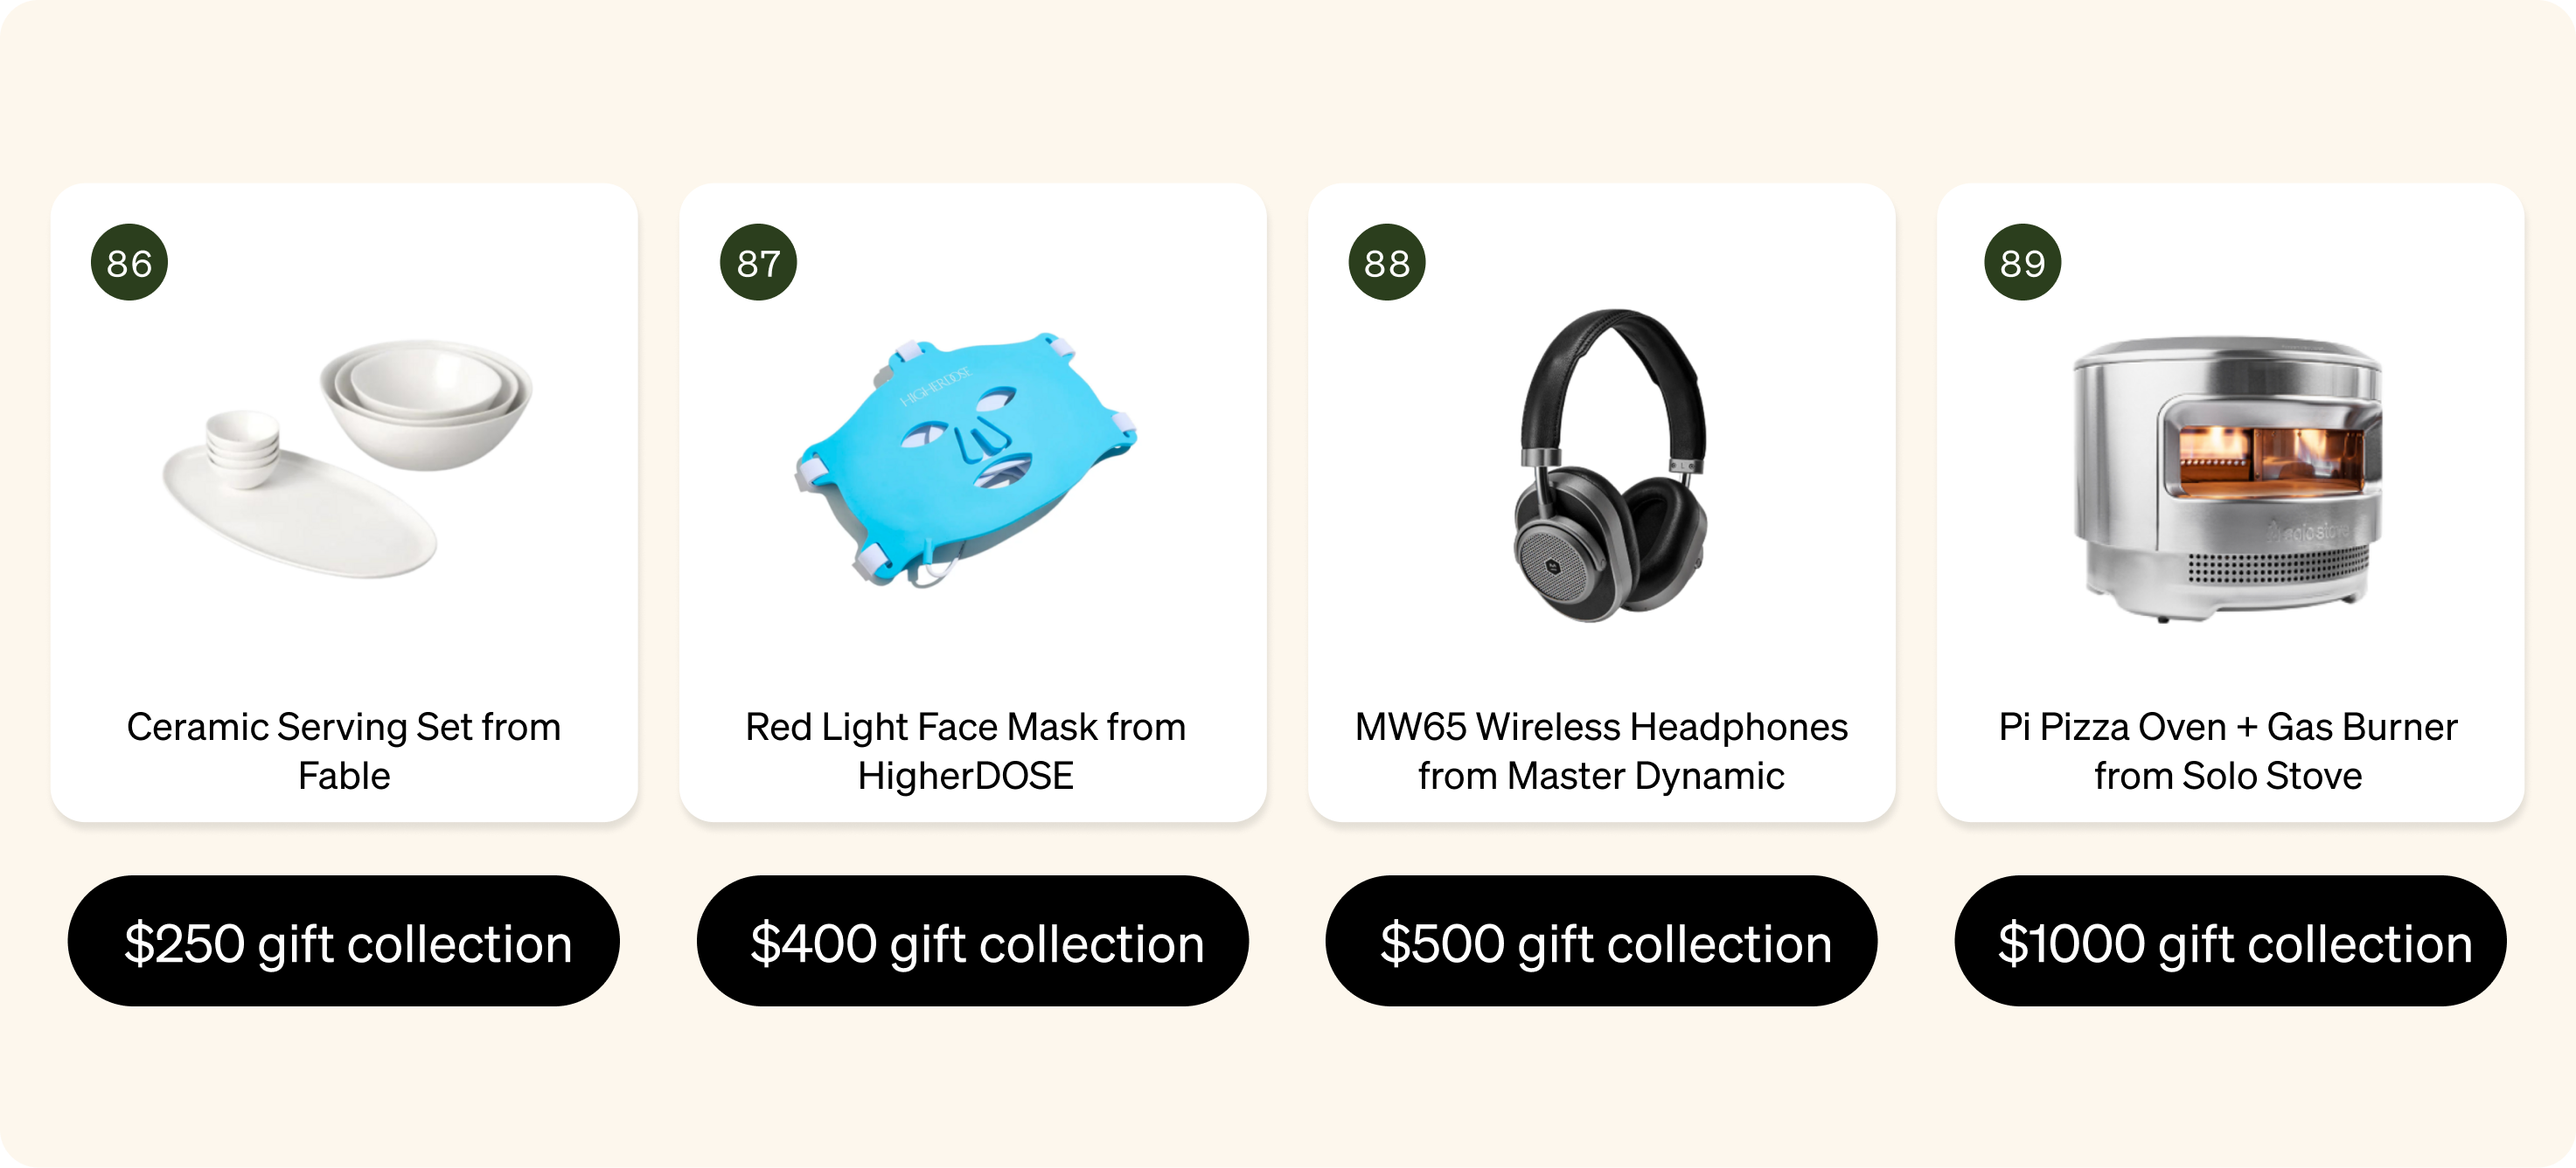The image size is (2576, 1168).
Task: Open the $1000 gift collection
Action: 2230,941
